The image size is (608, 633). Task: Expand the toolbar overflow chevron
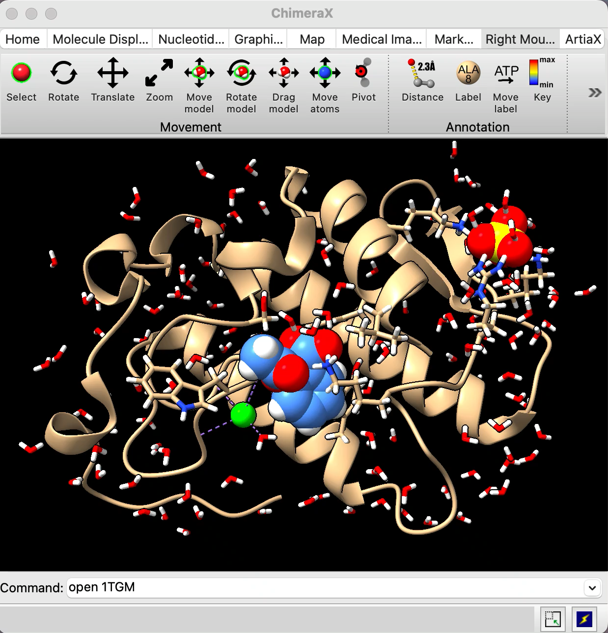point(595,93)
